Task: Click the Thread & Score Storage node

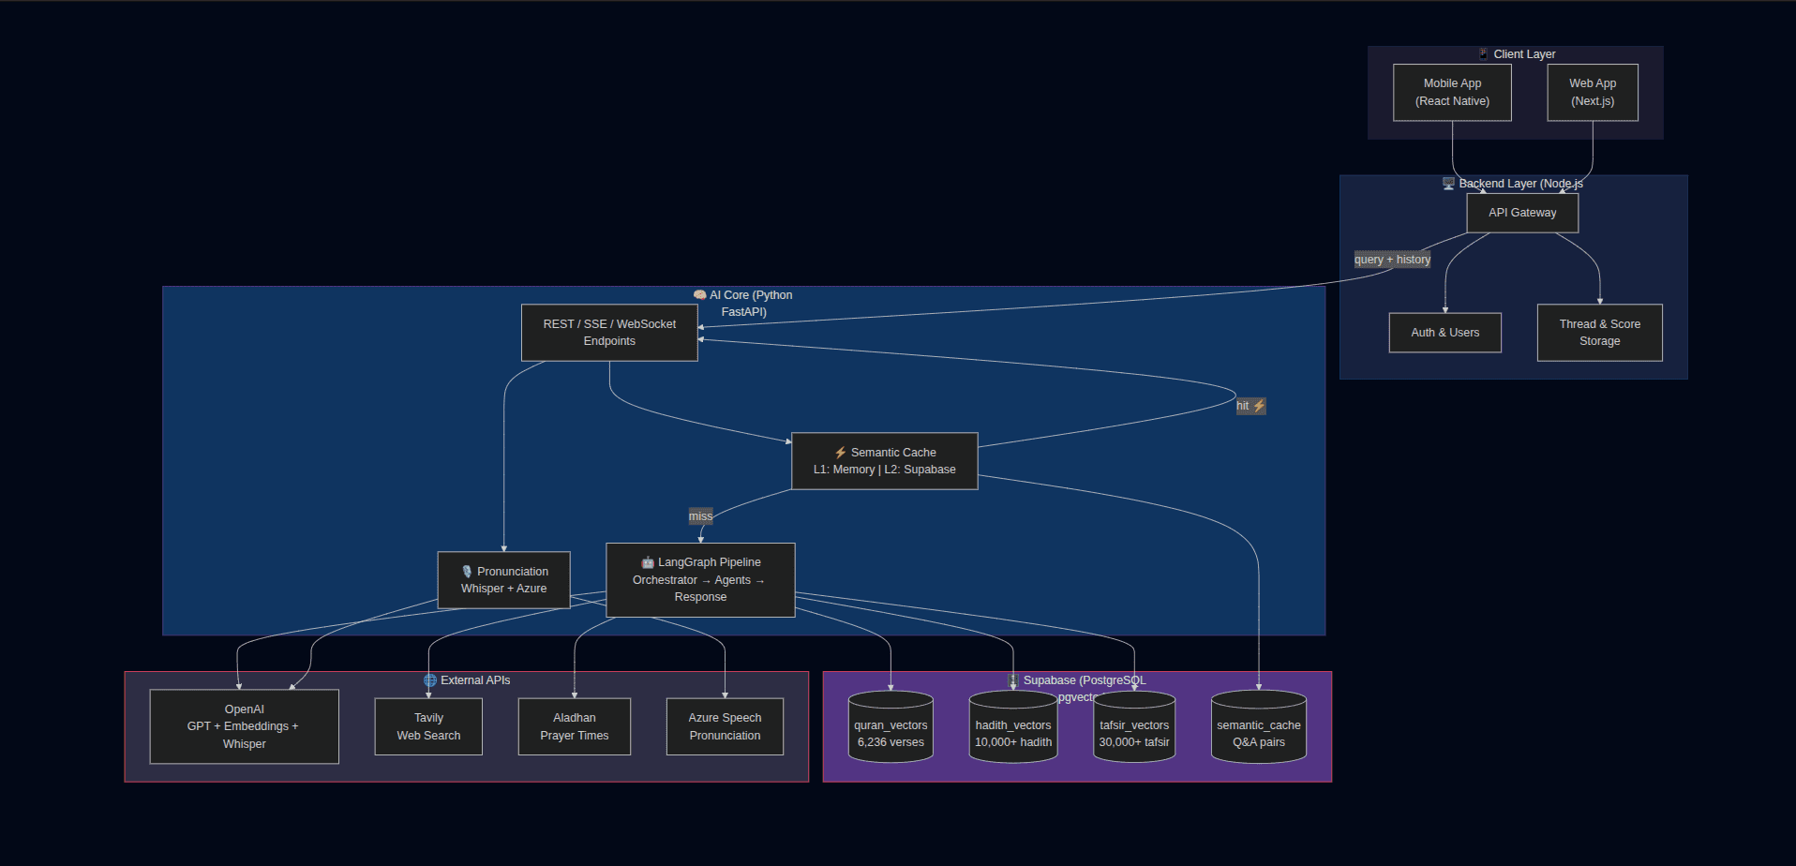Action: point(1599,333)
